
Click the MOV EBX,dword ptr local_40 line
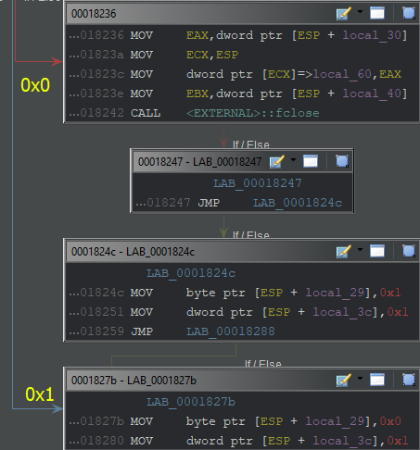pos(238,94)
